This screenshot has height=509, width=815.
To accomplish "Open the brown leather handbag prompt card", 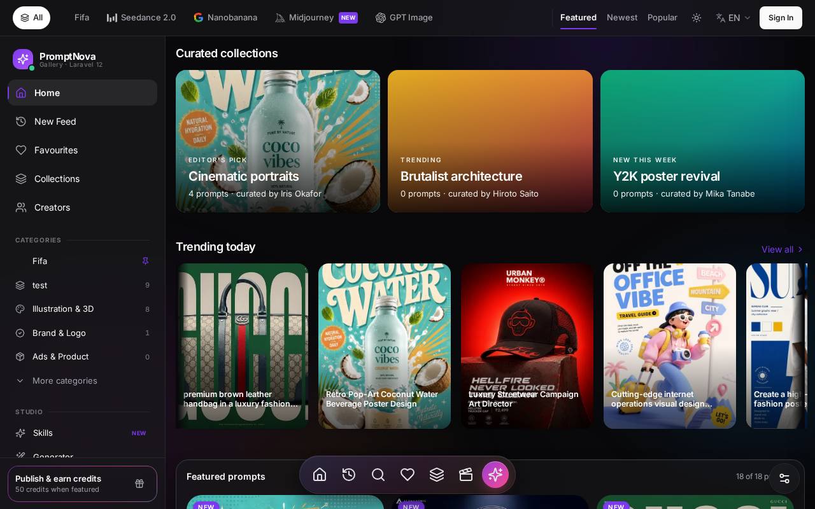I will [x=242, y=346].
